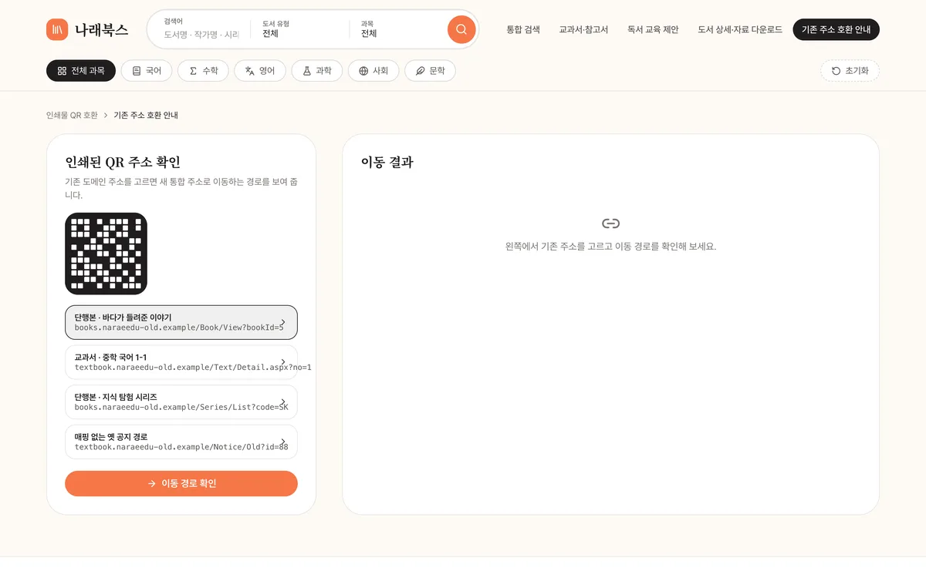This screenshot has width=926, height=578.
Task: Select address books.naraeedu-old.example/Series/List?code=SK
Action: pyautogui.click(x=181, y=402)
